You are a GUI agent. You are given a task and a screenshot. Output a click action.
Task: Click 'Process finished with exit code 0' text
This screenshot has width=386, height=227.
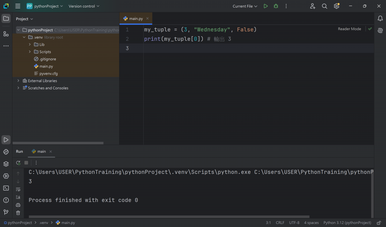coord(83,200)
